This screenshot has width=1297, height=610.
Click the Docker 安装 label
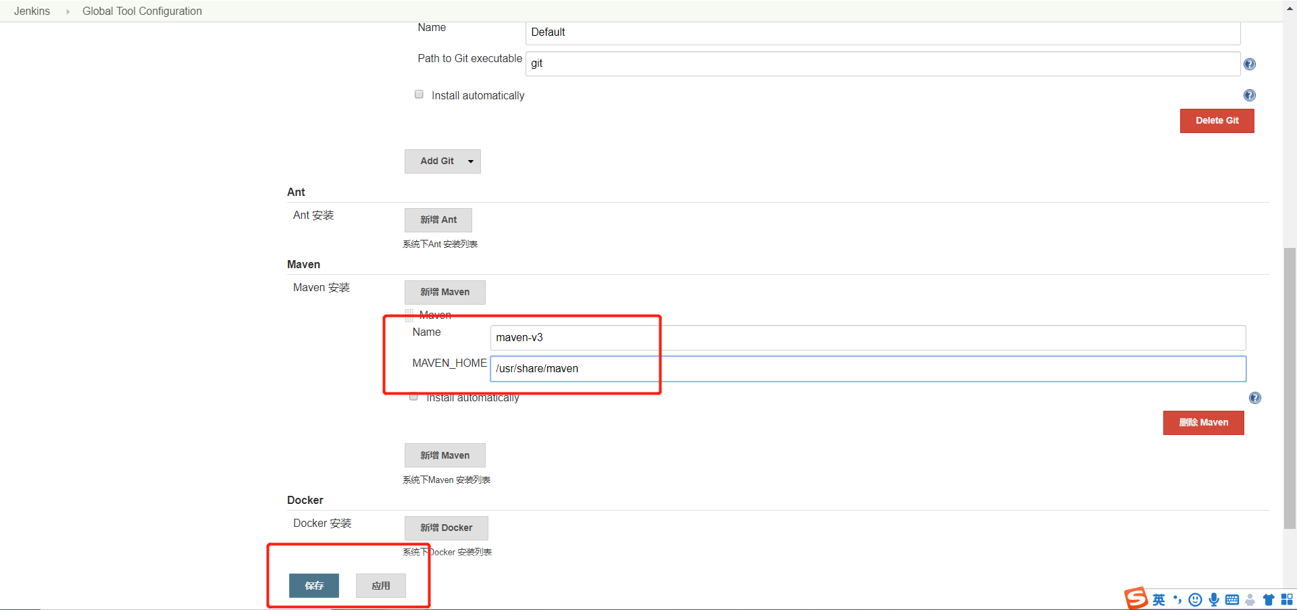click(x=322, y=524)
